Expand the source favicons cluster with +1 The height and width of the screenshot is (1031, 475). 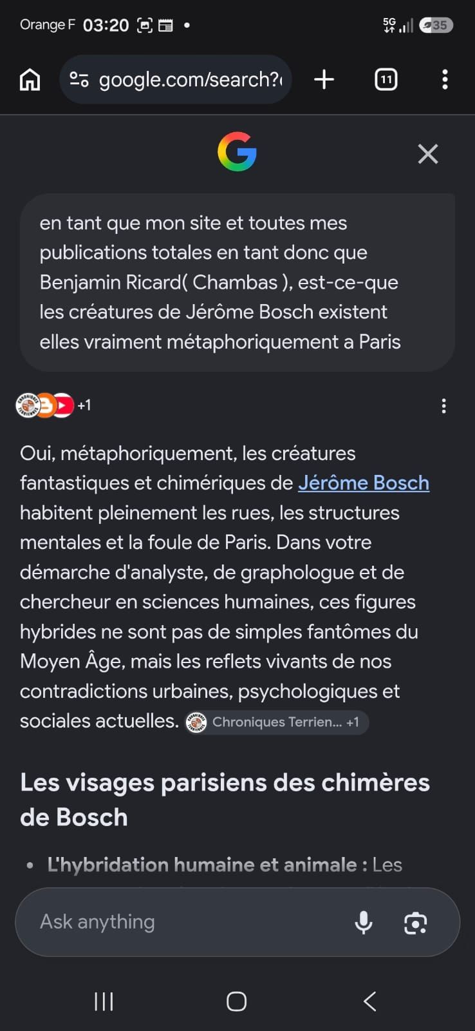click(x=53, y=405)
